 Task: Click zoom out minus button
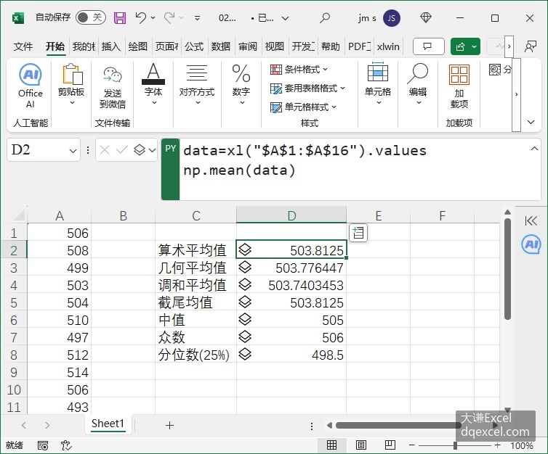(412, 445)
